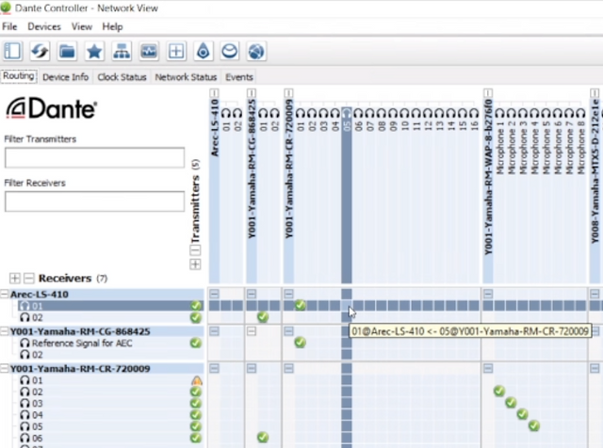Click group collapse box for Arec row, first column

click(214, 295)
